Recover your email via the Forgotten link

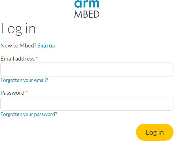(x=24, y=80)
